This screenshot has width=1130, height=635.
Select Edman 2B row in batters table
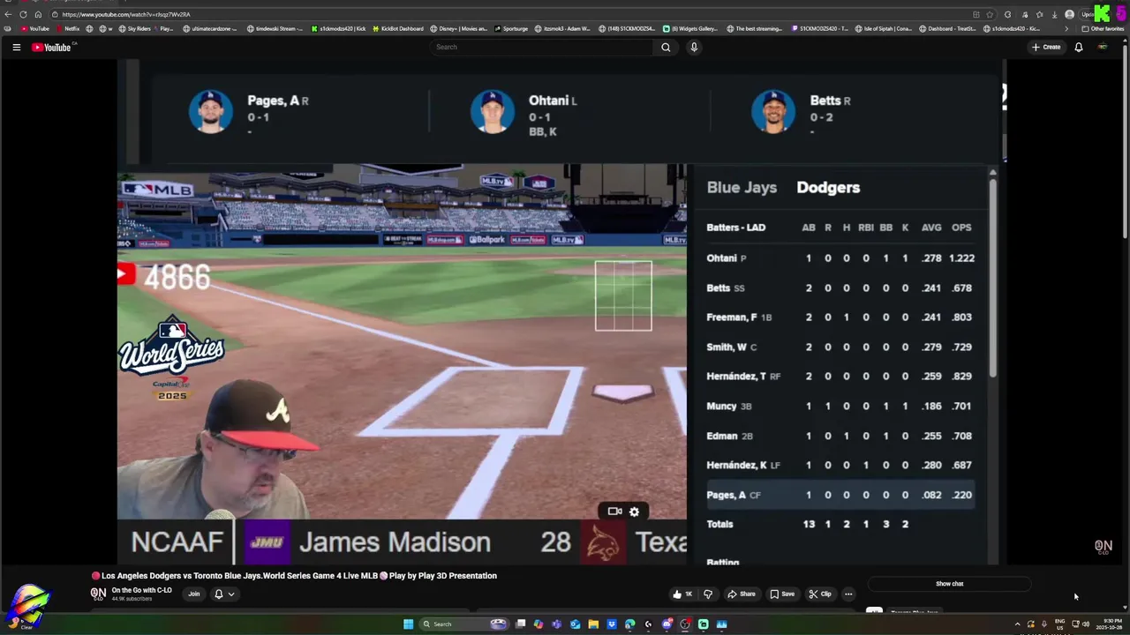840,437
